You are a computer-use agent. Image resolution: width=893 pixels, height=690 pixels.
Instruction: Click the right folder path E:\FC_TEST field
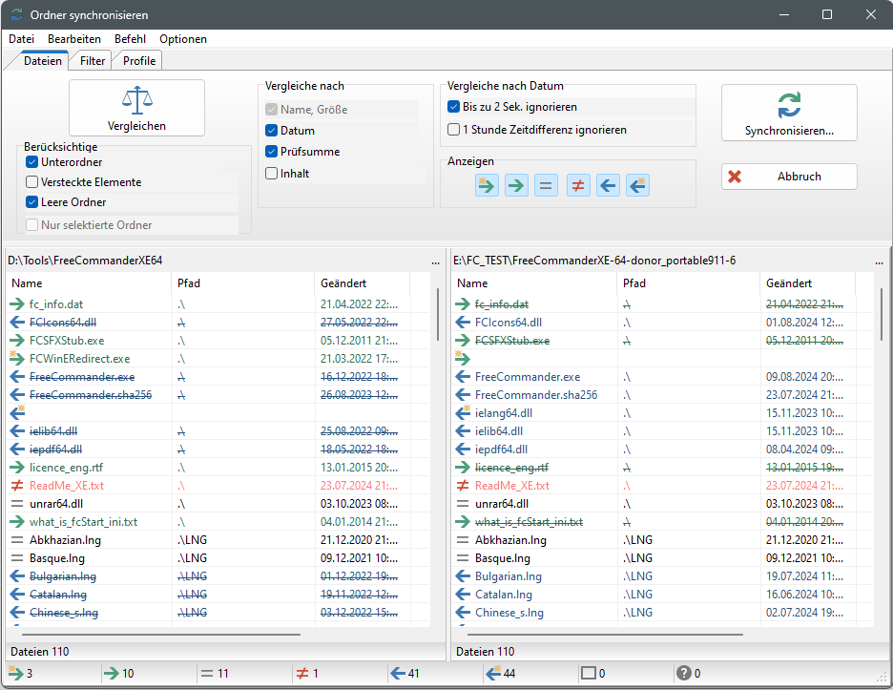(x=594, y=261)
